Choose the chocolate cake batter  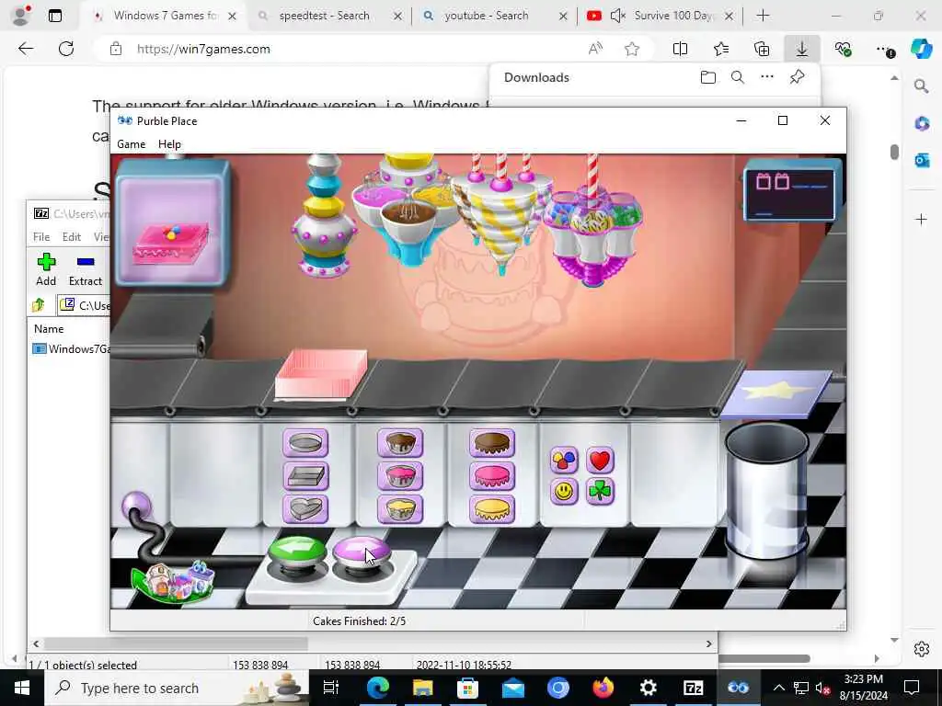tap(400, 443)
